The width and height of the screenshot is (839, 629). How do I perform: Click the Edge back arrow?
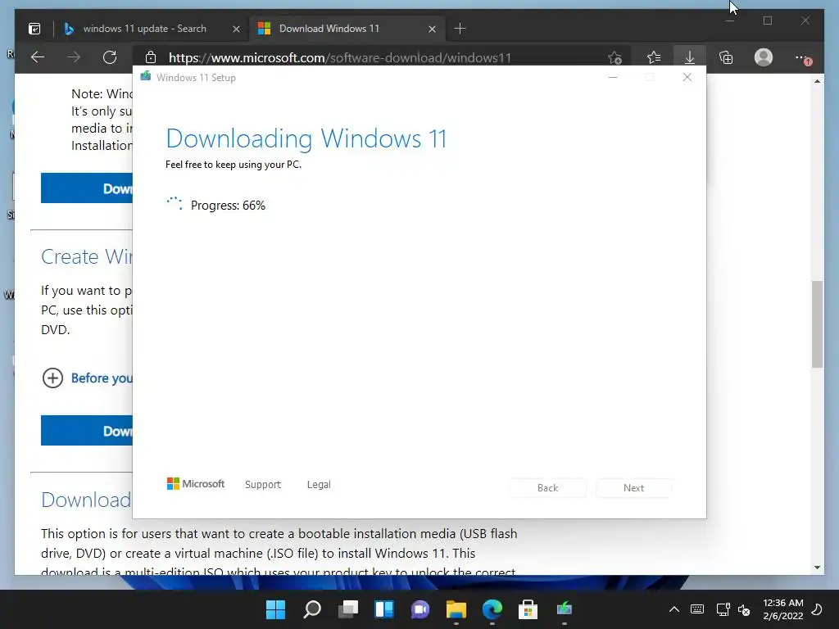point(38,57)
